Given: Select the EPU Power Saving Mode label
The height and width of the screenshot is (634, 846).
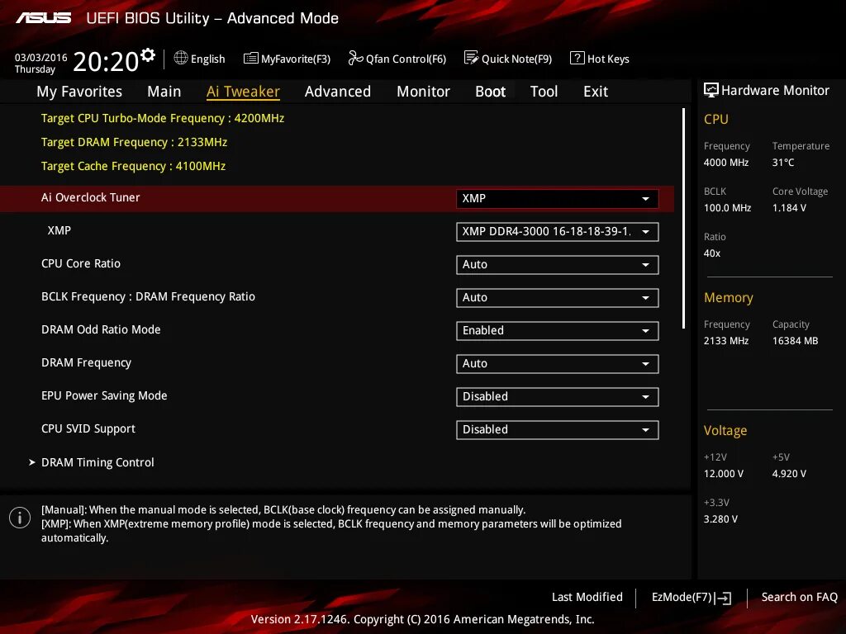Looking at the screenshot, I should [x=104, y=395].
